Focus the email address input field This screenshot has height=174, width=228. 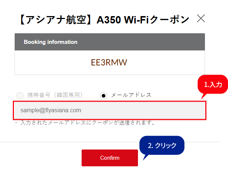click(109, 110)
